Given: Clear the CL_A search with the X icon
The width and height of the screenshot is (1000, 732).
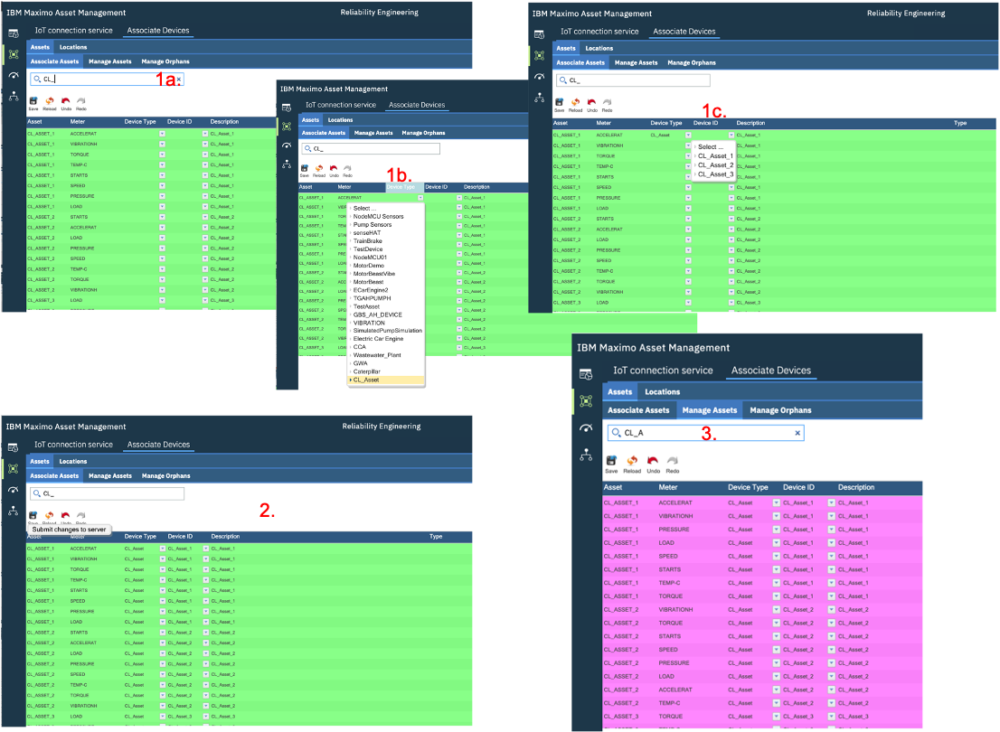Looking at the screenshot, I should (x=797, y=433).
